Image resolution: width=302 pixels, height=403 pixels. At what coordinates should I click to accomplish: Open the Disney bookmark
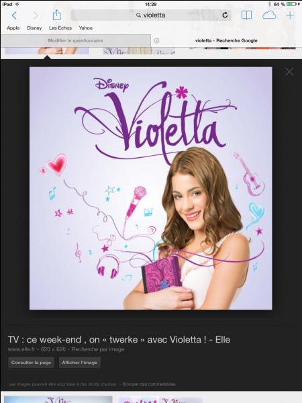click(34, 28)
